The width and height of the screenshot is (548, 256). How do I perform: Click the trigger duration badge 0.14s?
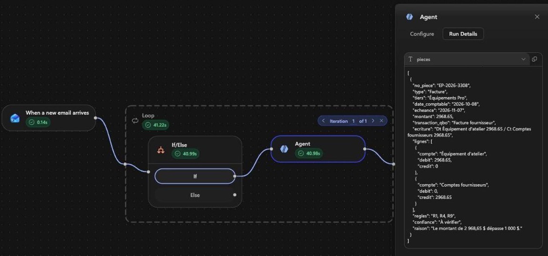38,122
